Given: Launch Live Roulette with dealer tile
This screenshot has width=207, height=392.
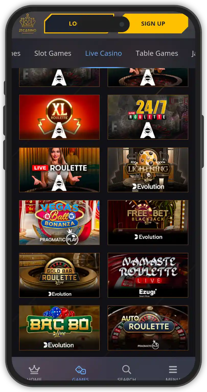Looking at the screenshot, I should coord(59,170).
